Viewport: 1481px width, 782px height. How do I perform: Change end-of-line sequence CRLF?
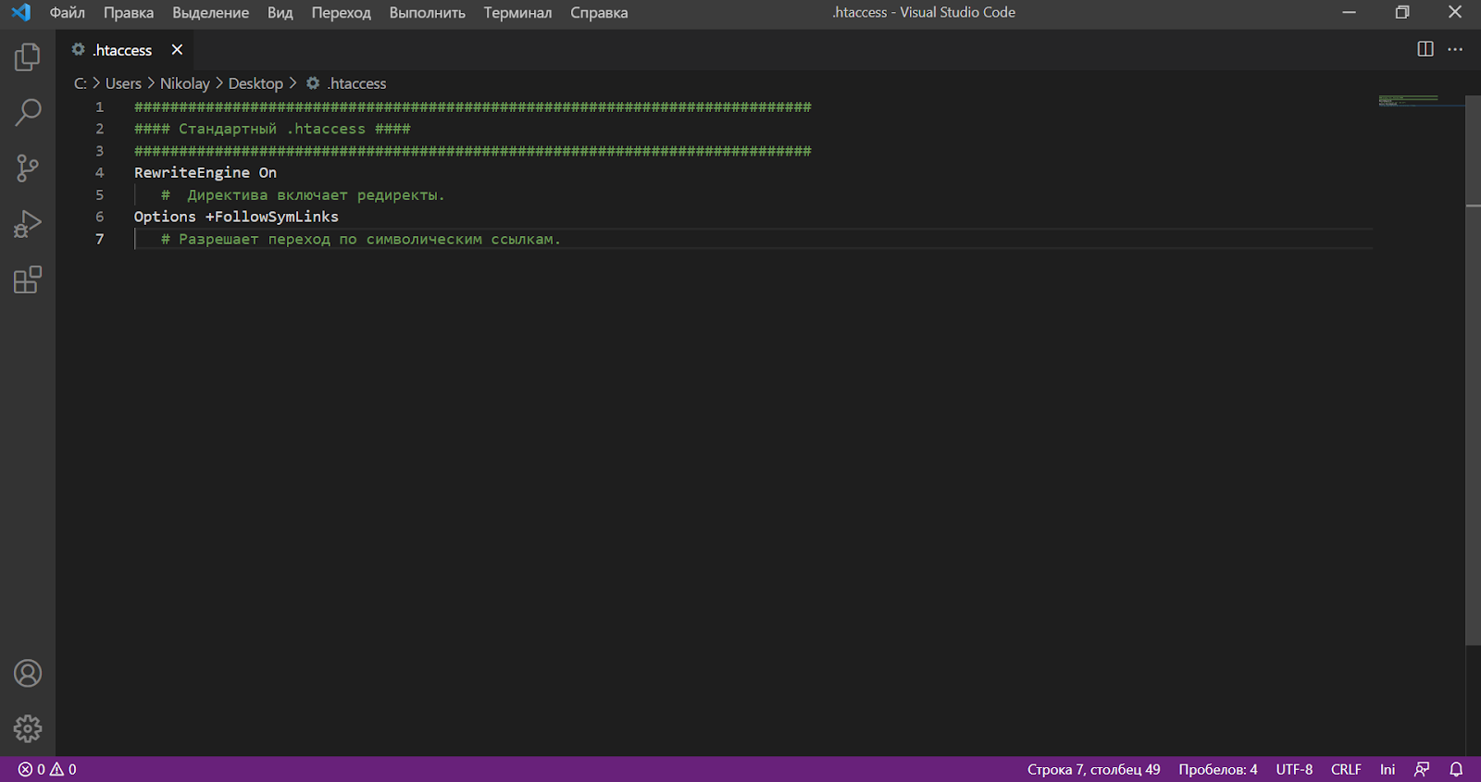tap(1346, 769)
